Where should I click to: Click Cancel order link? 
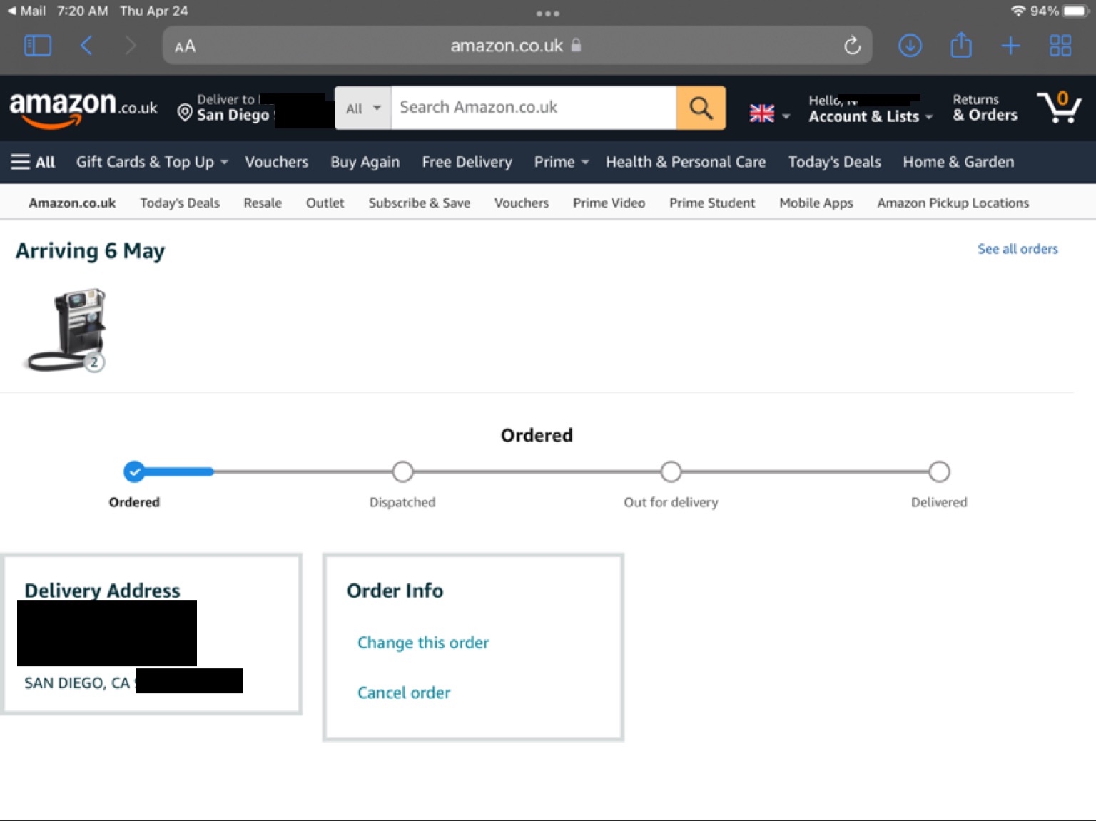(x=404, y=693)
